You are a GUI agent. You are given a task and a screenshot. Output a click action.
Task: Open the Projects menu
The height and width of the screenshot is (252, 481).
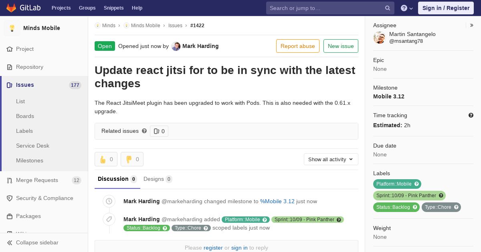click(x=61, y=8)
